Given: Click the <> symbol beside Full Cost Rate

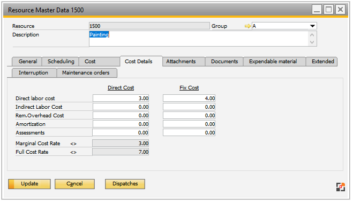Looking at the screenshot, I should coord(73,153).
